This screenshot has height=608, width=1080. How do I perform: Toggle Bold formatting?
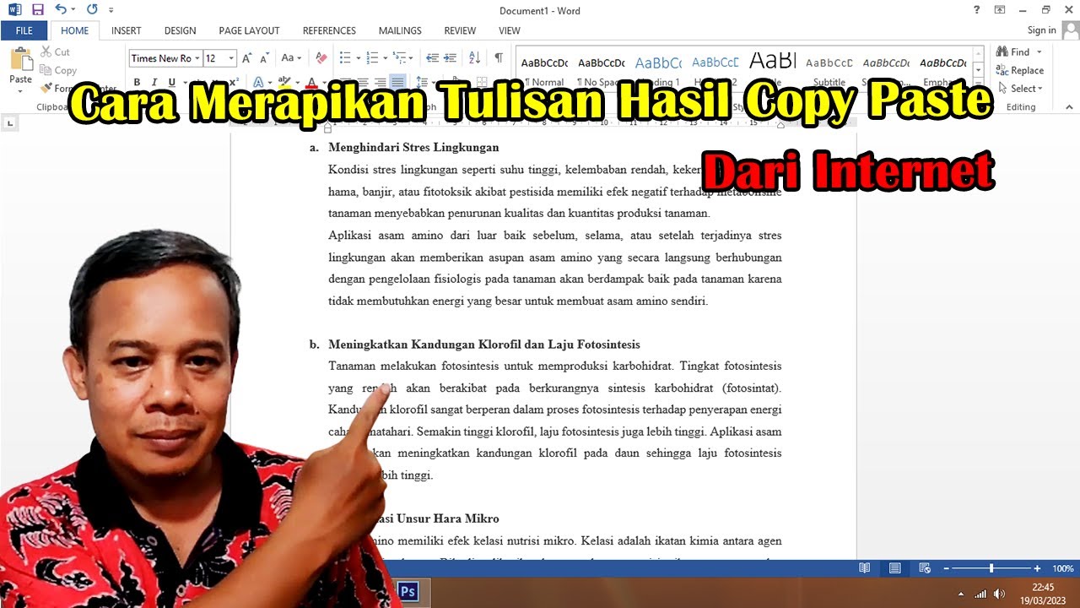[137, 83]
